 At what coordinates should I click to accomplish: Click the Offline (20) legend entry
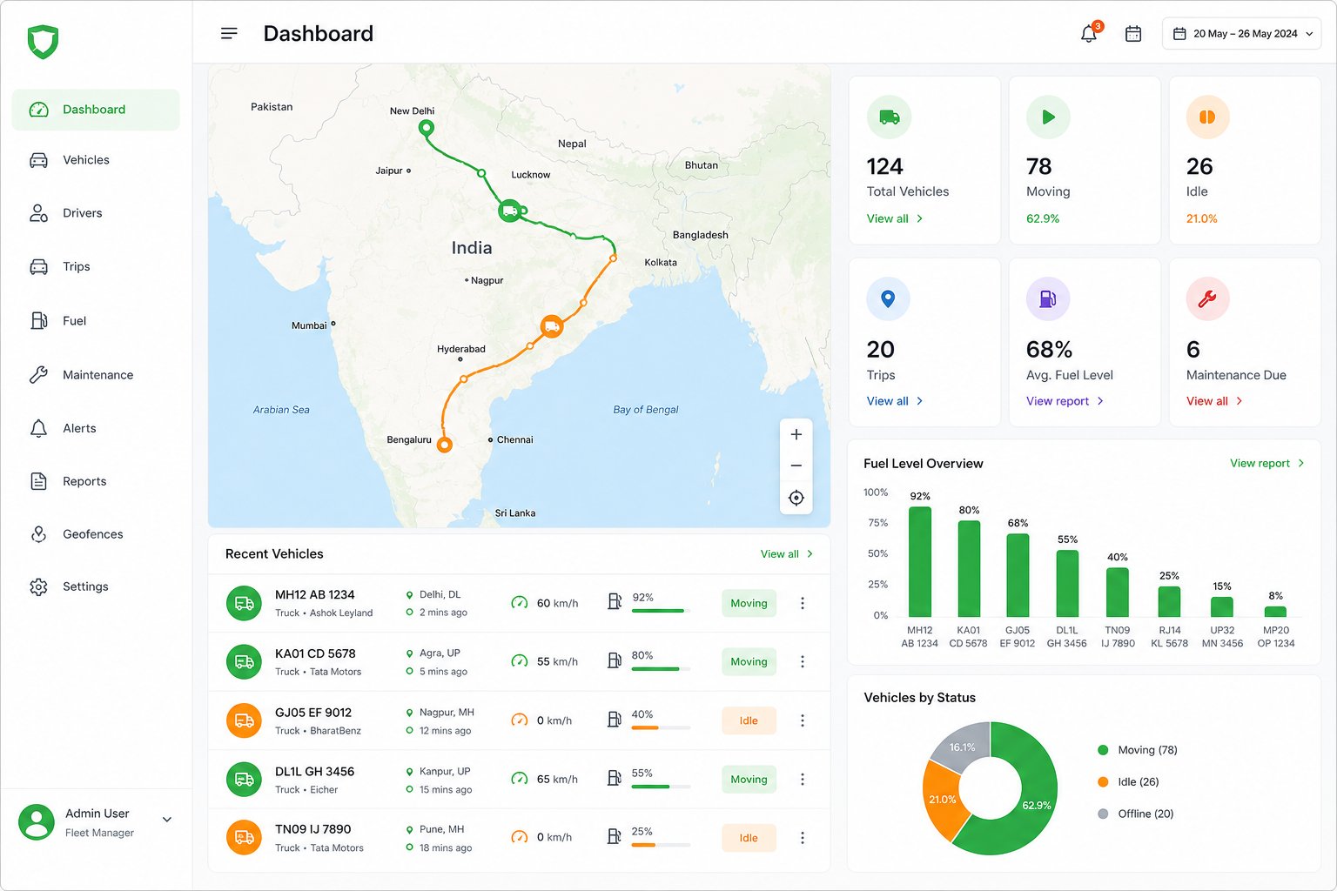coord(1136,814)
